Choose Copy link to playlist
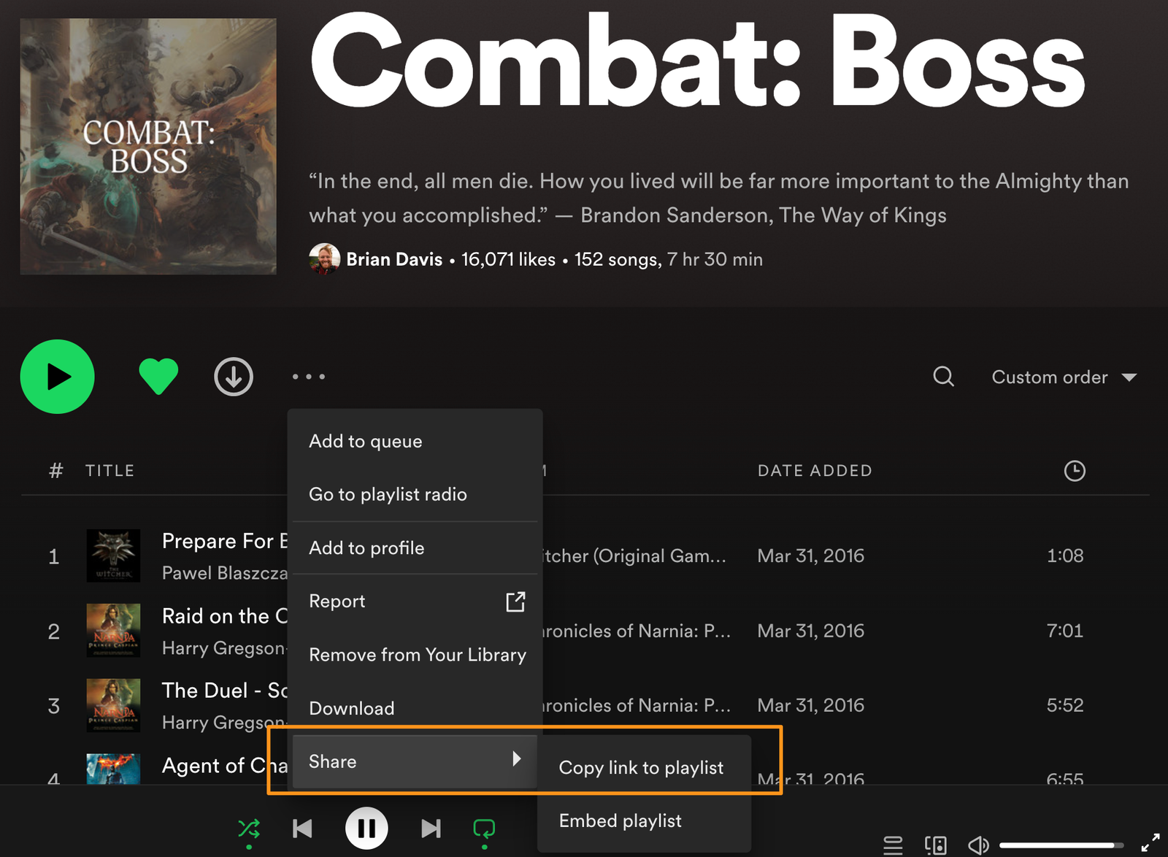 641,767
